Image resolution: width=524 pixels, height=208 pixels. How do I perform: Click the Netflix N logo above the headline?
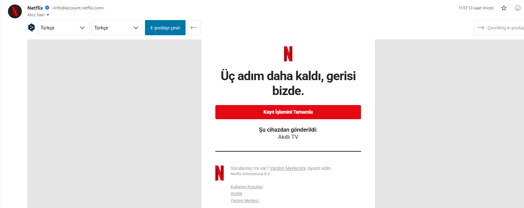[x=288, y=54]
